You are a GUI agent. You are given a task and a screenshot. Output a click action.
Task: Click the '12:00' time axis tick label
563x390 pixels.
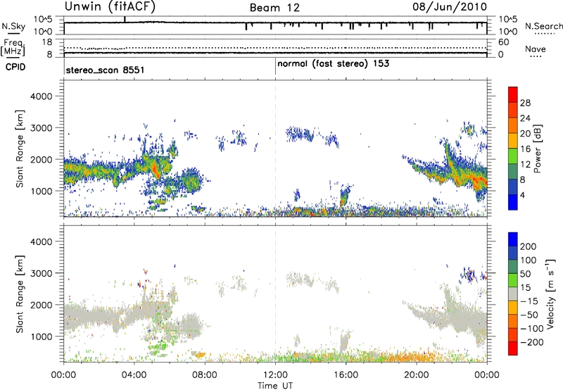(x=275, y=375)
